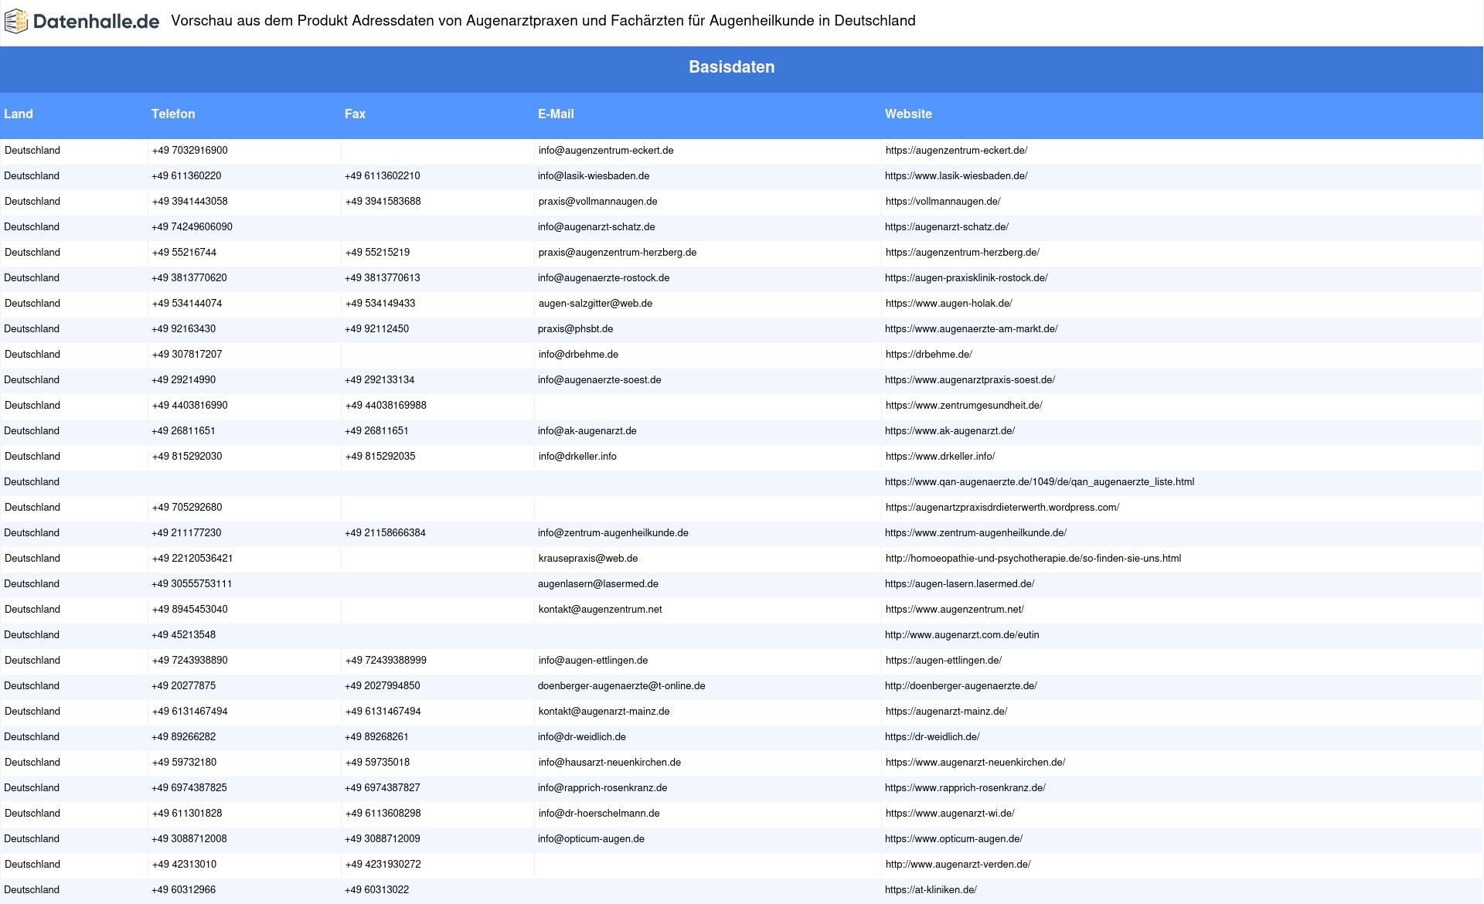
Task: Click website https://www.zentrum-augenheilkunde.de/
Action: point(975,533)
